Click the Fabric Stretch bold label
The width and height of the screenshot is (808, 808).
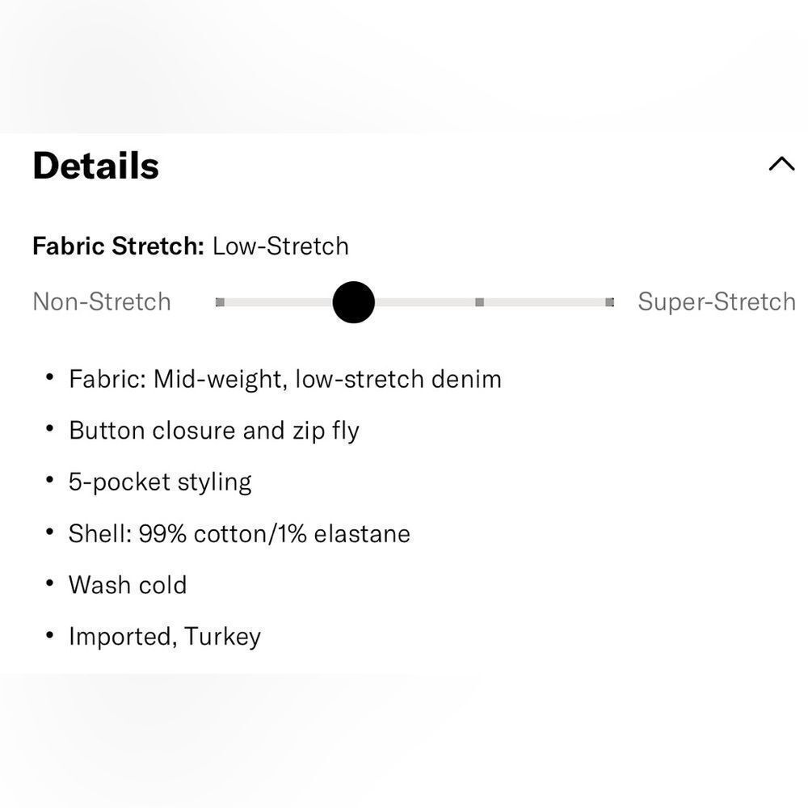118,246
